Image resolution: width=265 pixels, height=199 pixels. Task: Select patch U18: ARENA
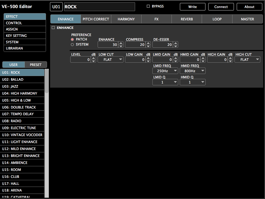22,190
